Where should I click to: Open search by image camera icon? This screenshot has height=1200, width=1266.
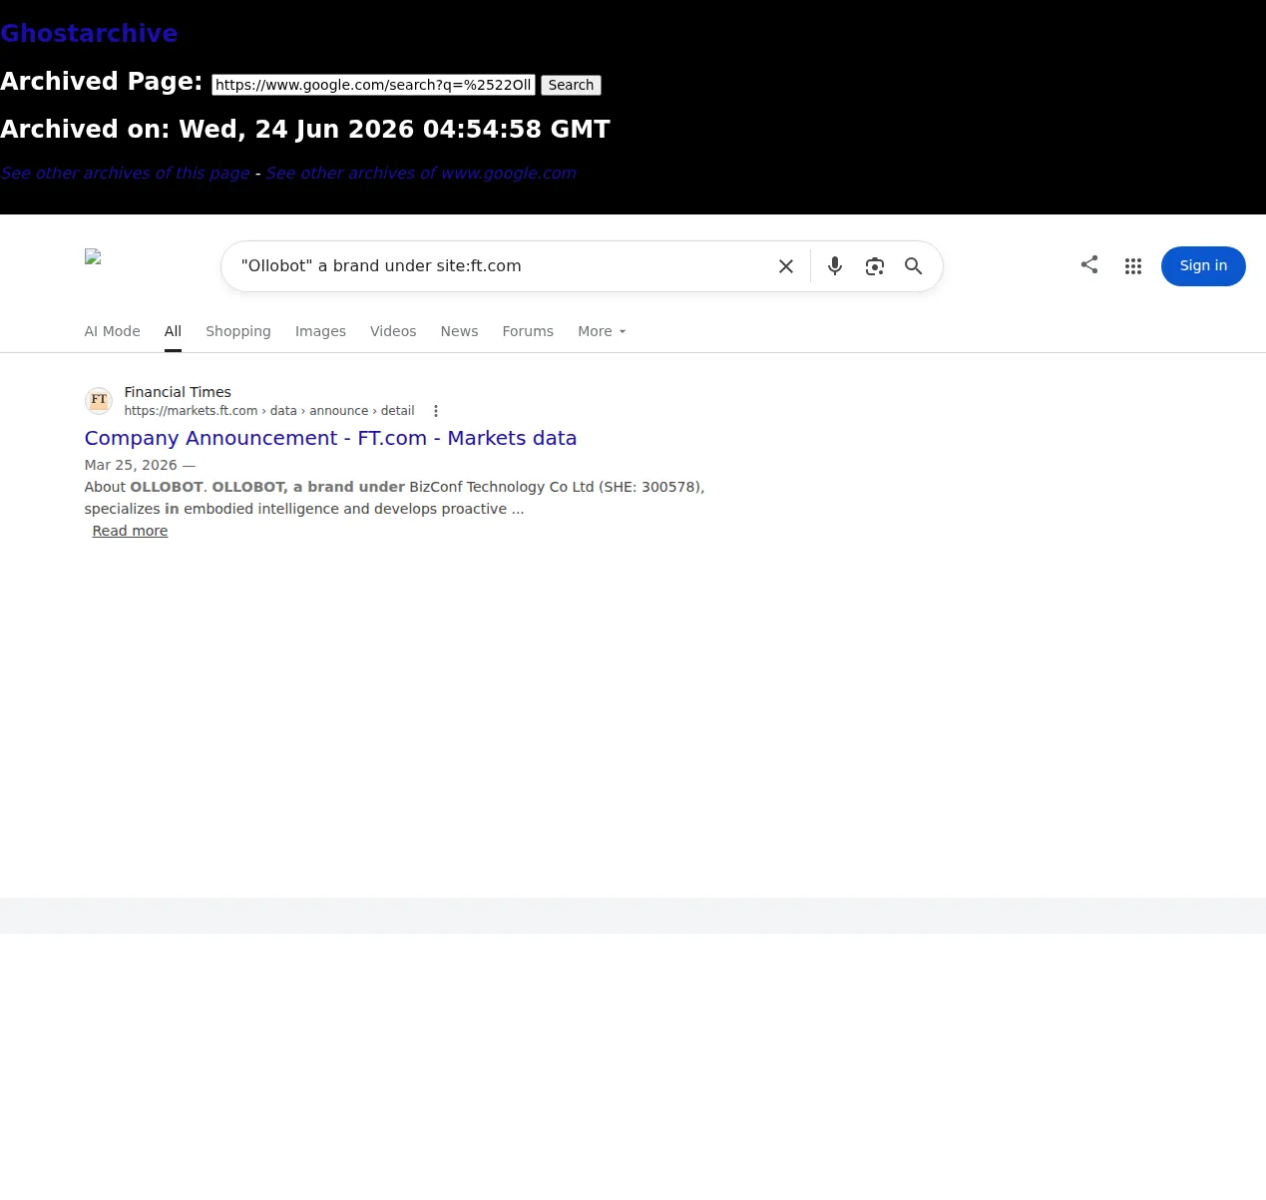tap(875, 266)
